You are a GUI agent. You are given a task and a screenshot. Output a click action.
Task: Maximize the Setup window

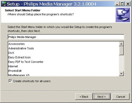point(122,4)
